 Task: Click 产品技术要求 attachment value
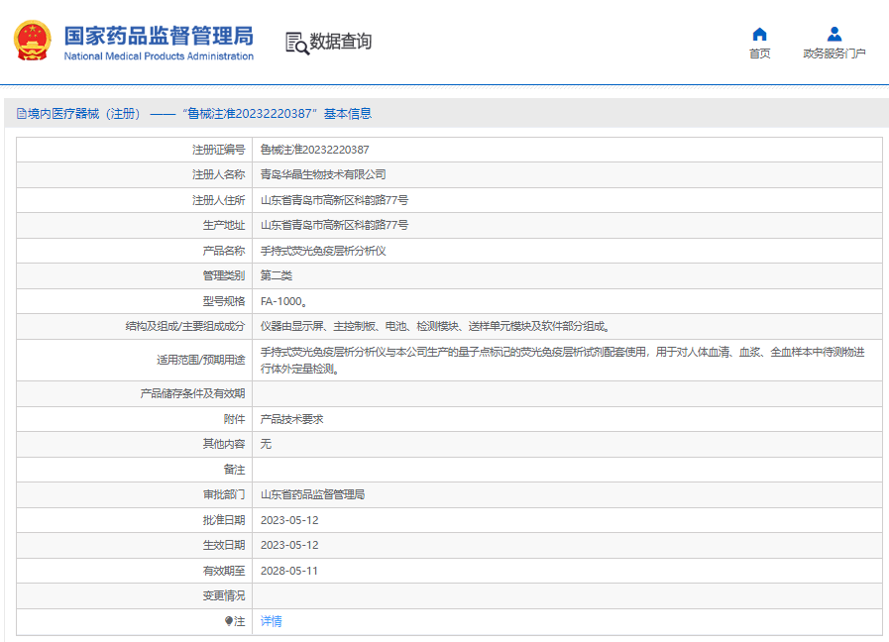(x=292, y=419)
